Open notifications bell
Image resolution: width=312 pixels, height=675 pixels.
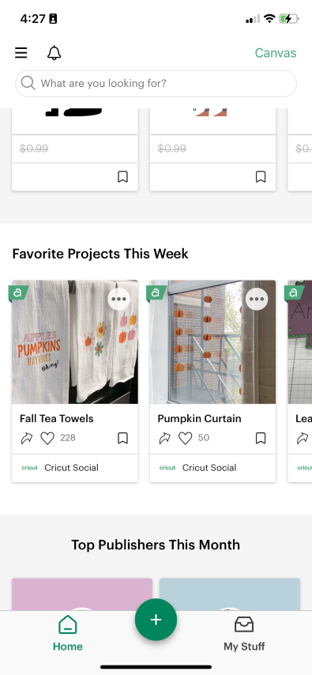(x=55, y=53)
